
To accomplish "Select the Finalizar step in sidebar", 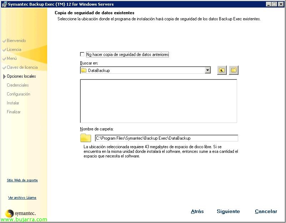I will (x=14, y=112).
